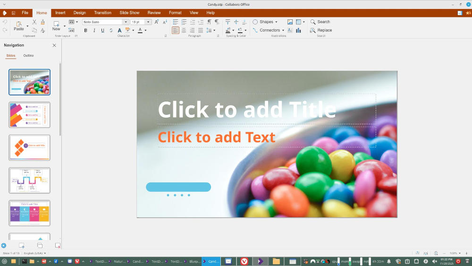
Task: Switch to the Outline navigation tab
Action: point(28,56)
